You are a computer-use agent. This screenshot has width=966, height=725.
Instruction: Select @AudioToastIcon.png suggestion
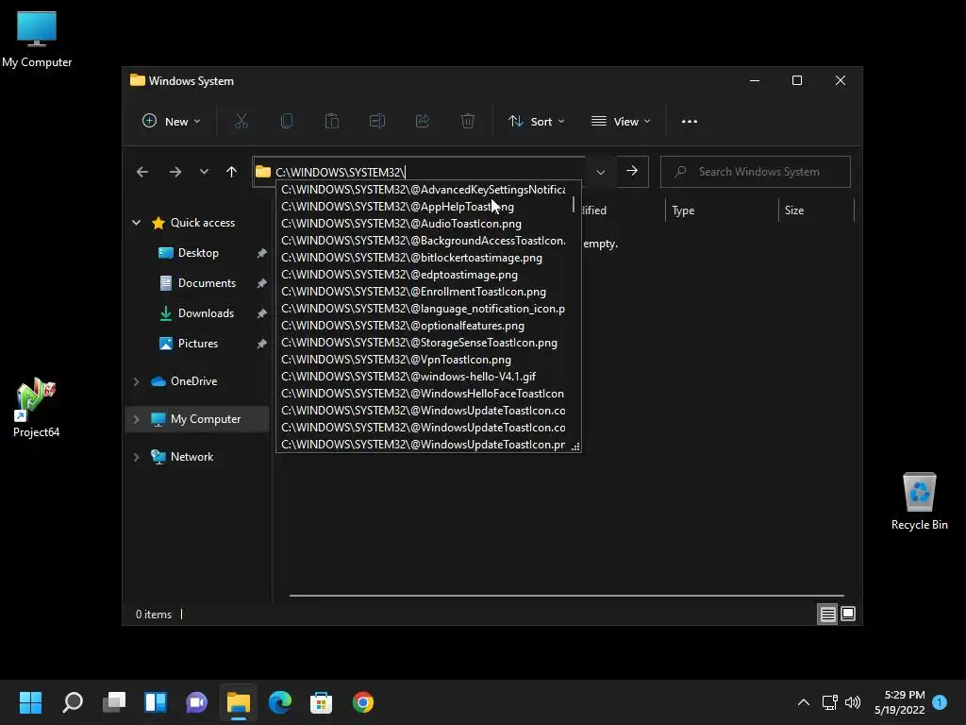(424, 224)
